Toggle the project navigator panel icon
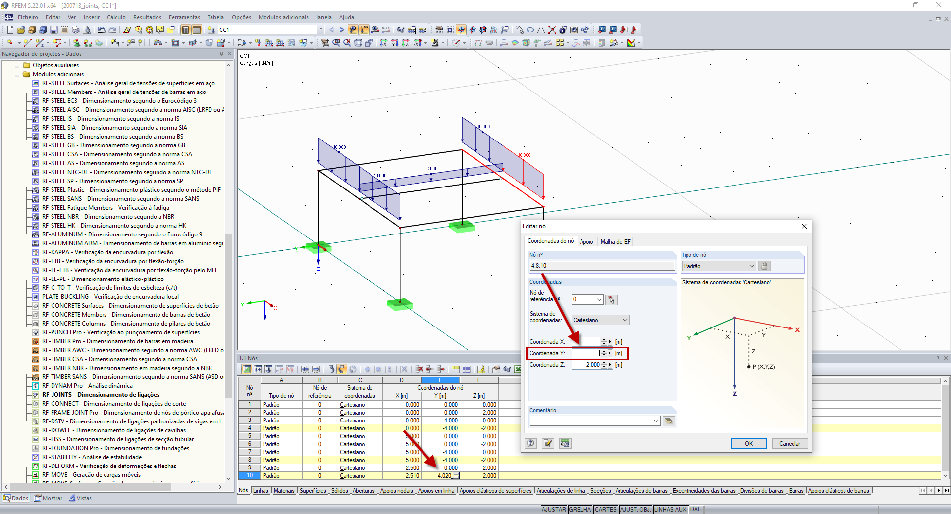Screen dimensions: 951x514 pyautogui.click(x=186, y=30)
